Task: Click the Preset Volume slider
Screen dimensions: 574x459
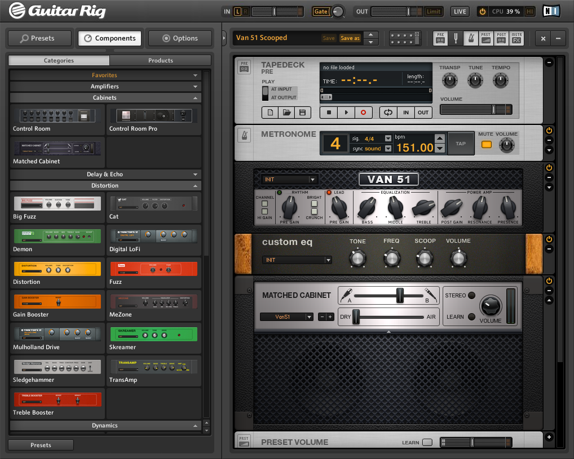Action: 476,443
